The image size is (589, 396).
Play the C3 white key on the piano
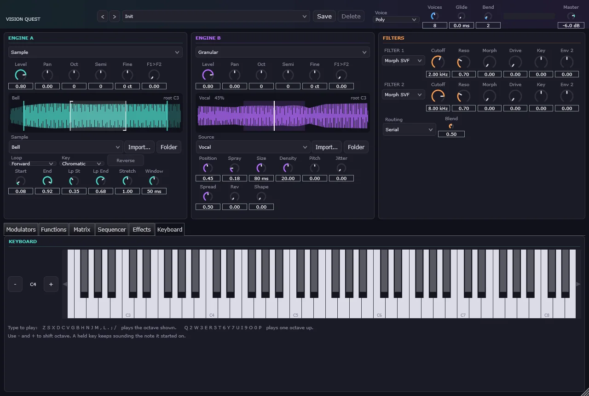pyautogui.click(x=128, y=309)
